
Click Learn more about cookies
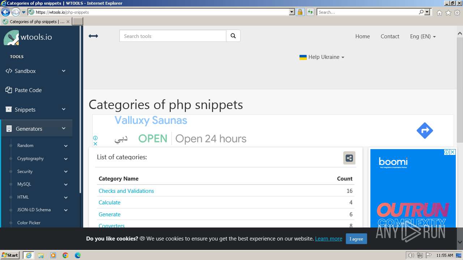tap(328, 239)
